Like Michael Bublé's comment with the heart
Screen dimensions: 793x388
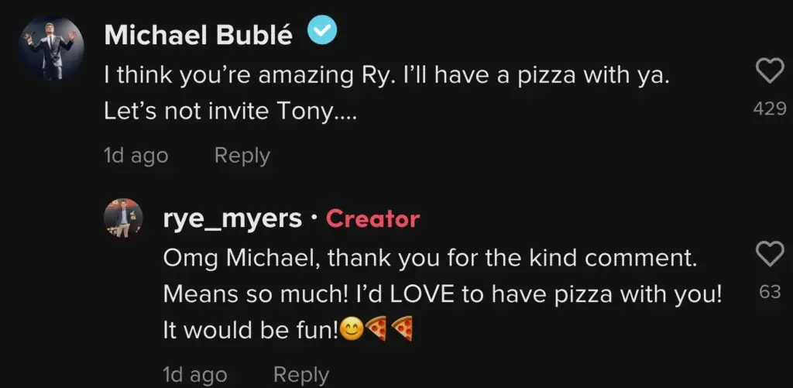[x=769, y=73]
